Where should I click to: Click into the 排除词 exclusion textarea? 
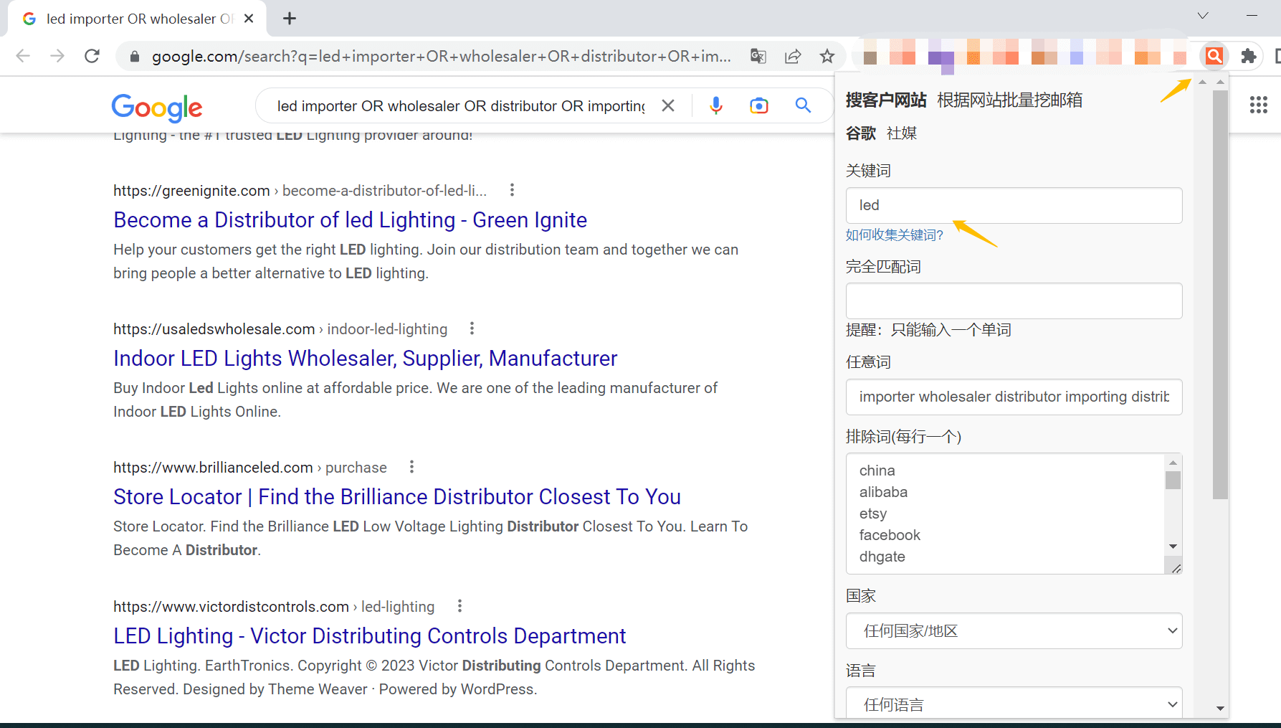pos(1006,514)
